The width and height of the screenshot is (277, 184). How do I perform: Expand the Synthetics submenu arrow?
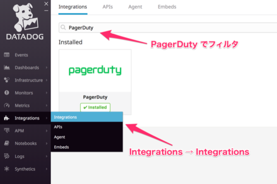[47, 169]
